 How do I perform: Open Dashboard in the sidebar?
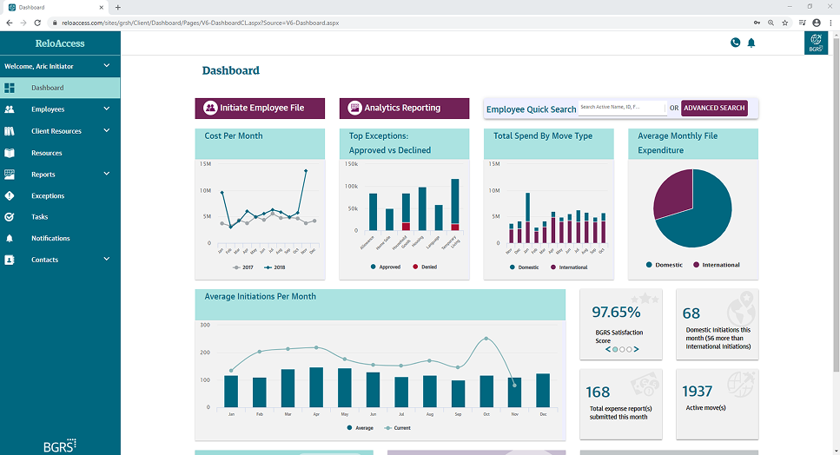click(x=60, y=88)
